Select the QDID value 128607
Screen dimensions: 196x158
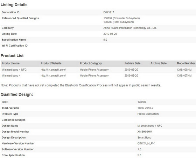click(142, 102)
